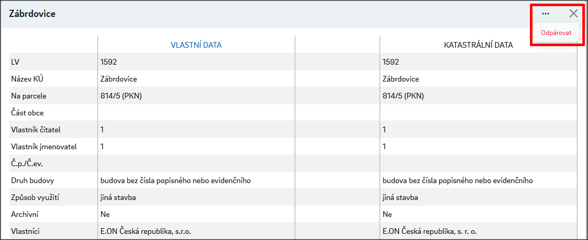Click LV value 1592 under Vlastní data
This screenshot has width=588, height=240.
coord(108,62)
